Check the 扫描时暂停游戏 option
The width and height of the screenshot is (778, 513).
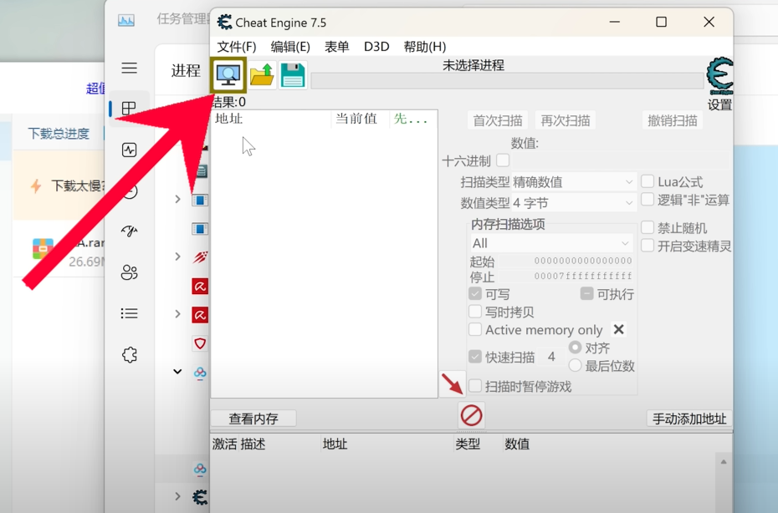475,386
